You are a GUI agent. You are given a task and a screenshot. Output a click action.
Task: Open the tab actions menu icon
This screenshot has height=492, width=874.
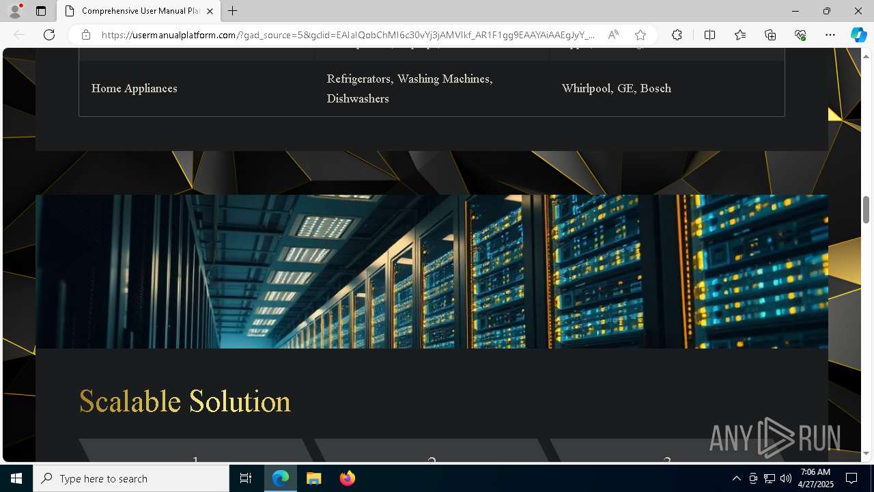[41, 11]
